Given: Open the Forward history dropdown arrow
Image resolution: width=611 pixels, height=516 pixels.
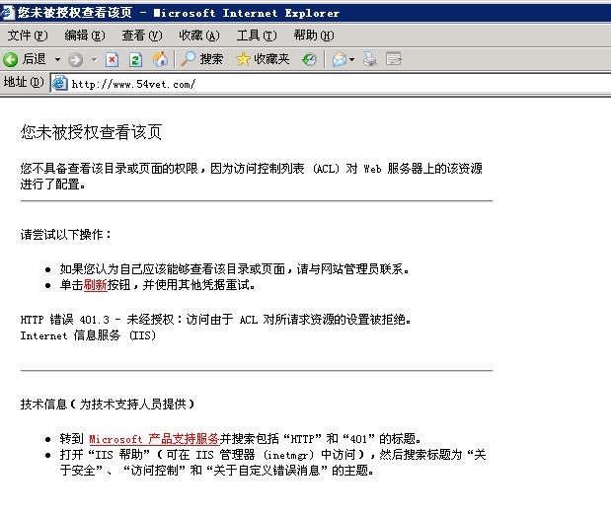Looking at the screenshot, I should tap(94, 59).
